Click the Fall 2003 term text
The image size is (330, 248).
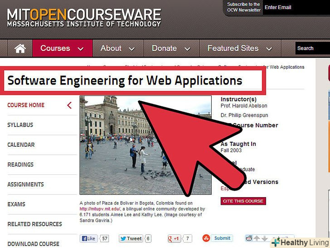coord(231,150)
